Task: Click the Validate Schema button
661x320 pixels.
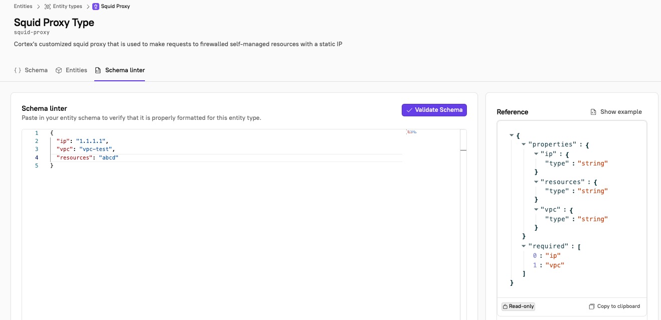Action: pyautogui.click(x=434, y=109)
